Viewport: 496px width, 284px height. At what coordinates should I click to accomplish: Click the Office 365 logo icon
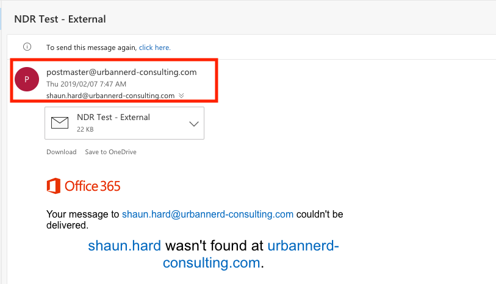tap(53, 185)
